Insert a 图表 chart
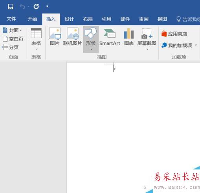 (129, 37)
